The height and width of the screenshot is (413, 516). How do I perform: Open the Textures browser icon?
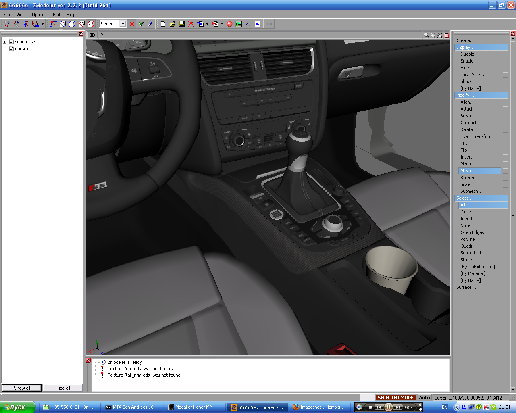(239, 24)
